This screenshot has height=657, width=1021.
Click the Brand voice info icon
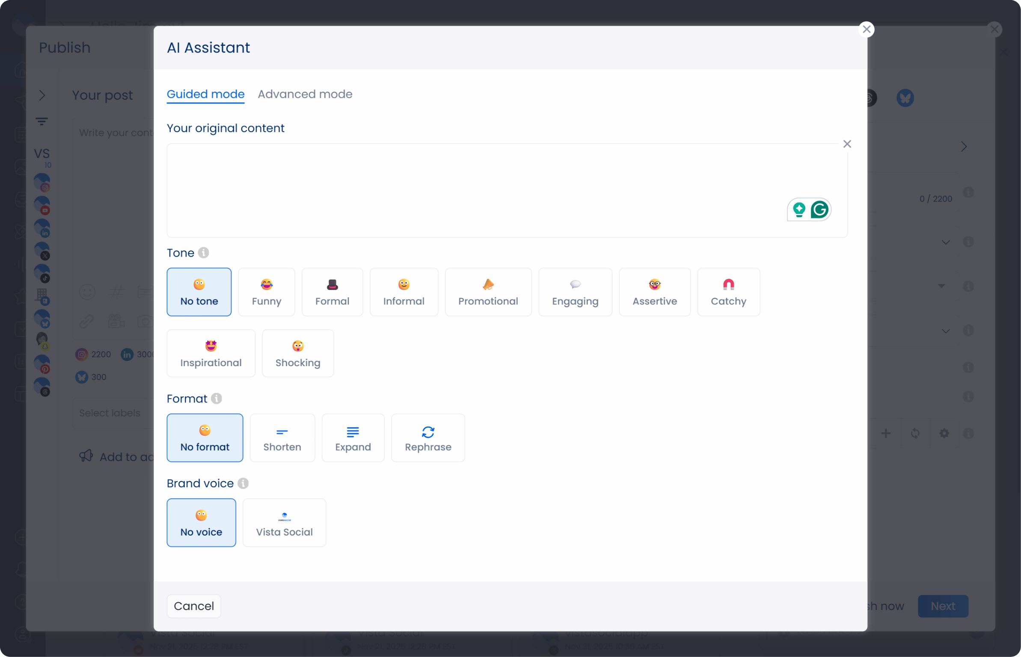click(243, 483)
